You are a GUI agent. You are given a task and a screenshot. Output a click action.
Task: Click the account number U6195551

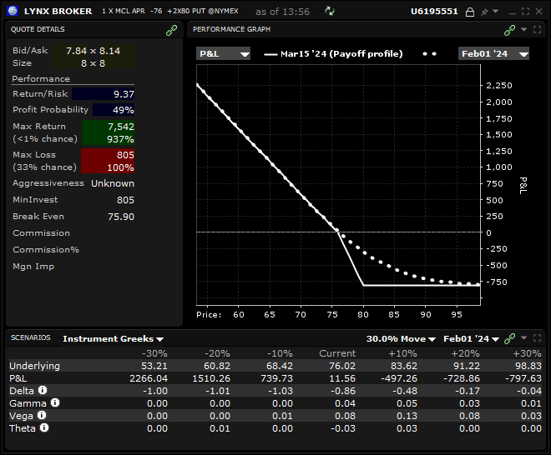436,12
